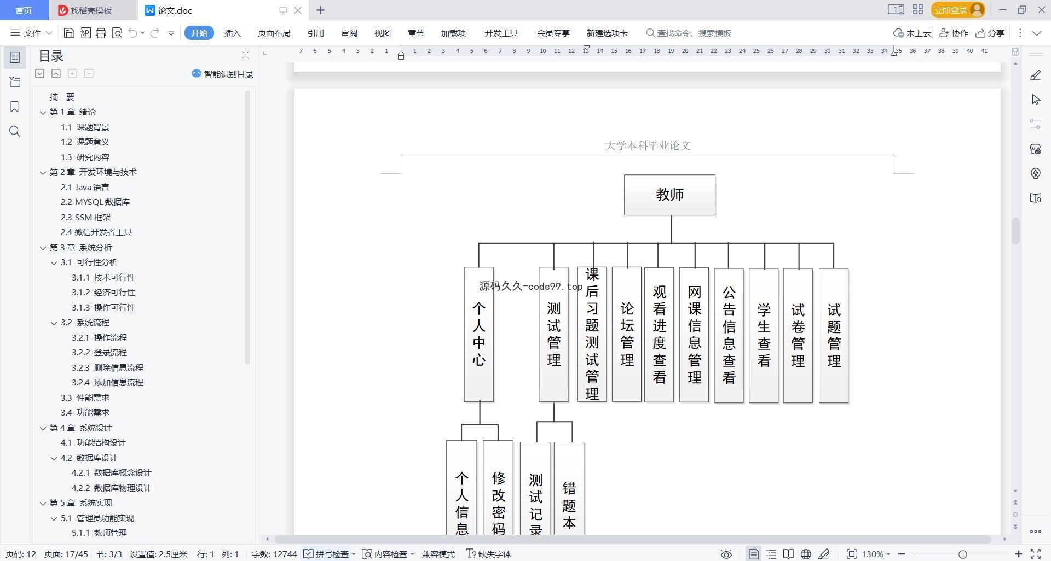The height and width of the screenshot is (561, 1051).
Task: Click the Redo arrow icon
Action: click(154, 33)
